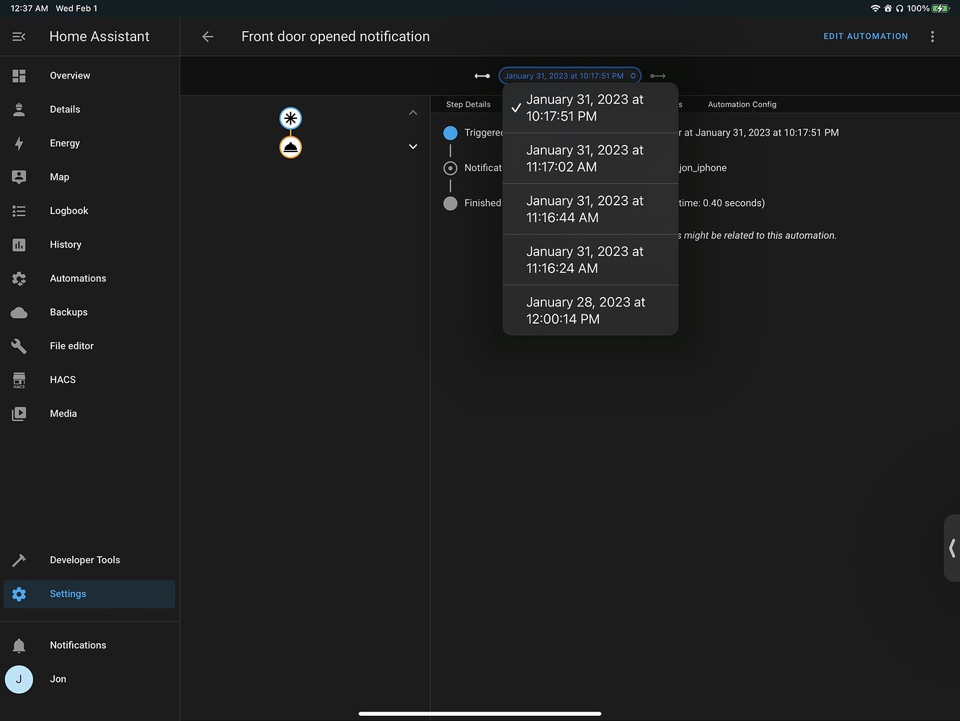Select the Step Details tab
The image size is (960, 721).
click(x=468, y=104)
